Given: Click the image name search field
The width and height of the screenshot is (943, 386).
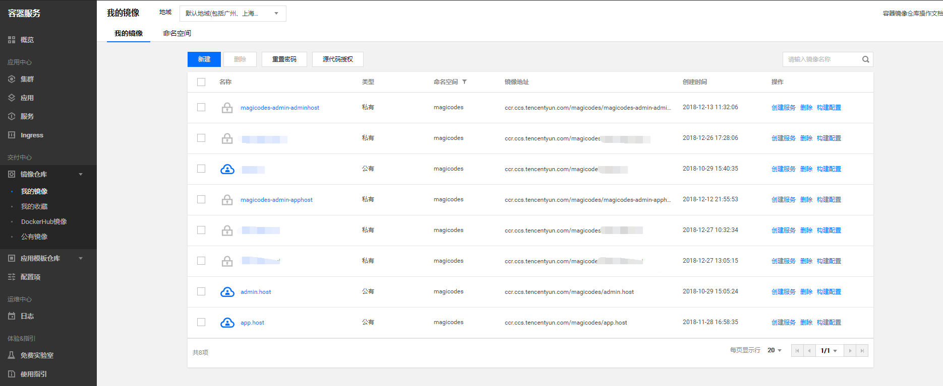Looking at the screenshot, I should coord(822,59).
